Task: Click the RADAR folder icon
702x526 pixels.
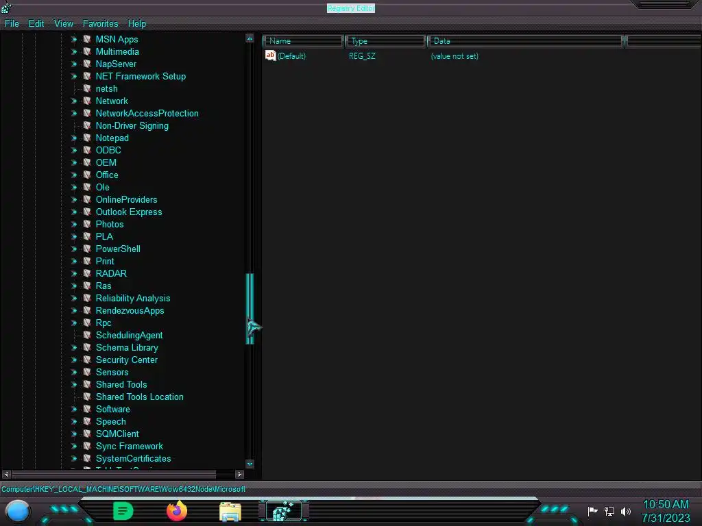Action: click(87, 274)
